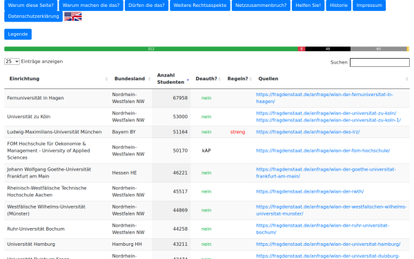The image size is (414, 259).
Task: Open the Historie page
Action: pyautogui.click(x=339, y=6)
